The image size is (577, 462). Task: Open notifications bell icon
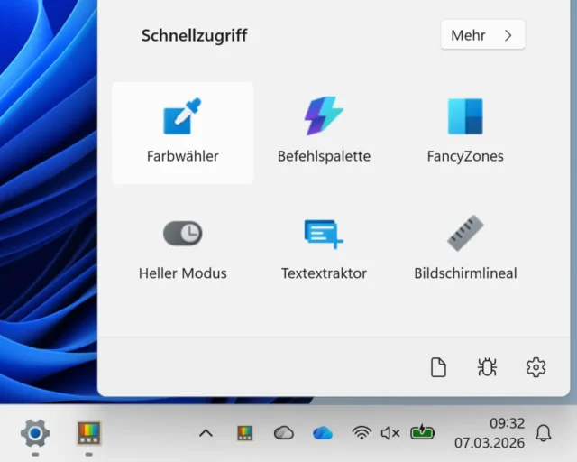click(x=543, y=433)
